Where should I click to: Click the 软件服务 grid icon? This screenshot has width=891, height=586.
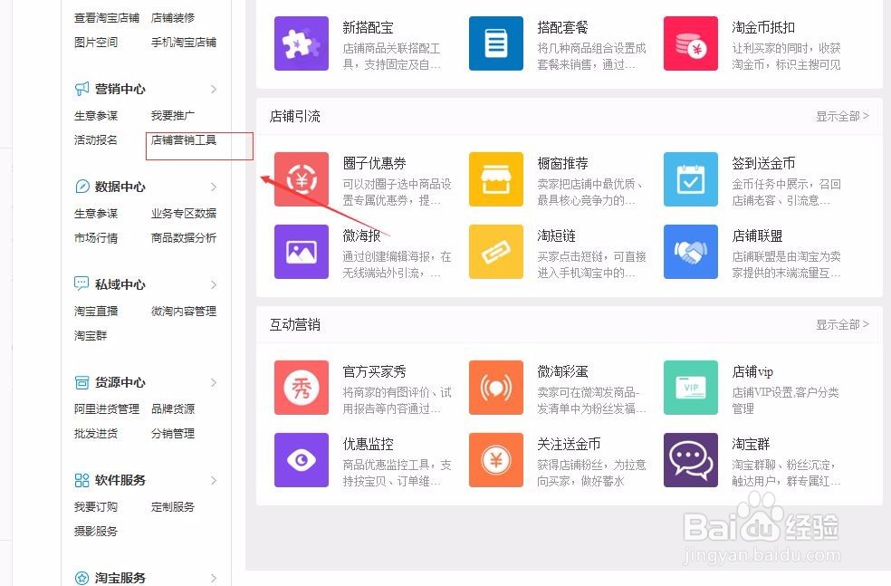81,480
